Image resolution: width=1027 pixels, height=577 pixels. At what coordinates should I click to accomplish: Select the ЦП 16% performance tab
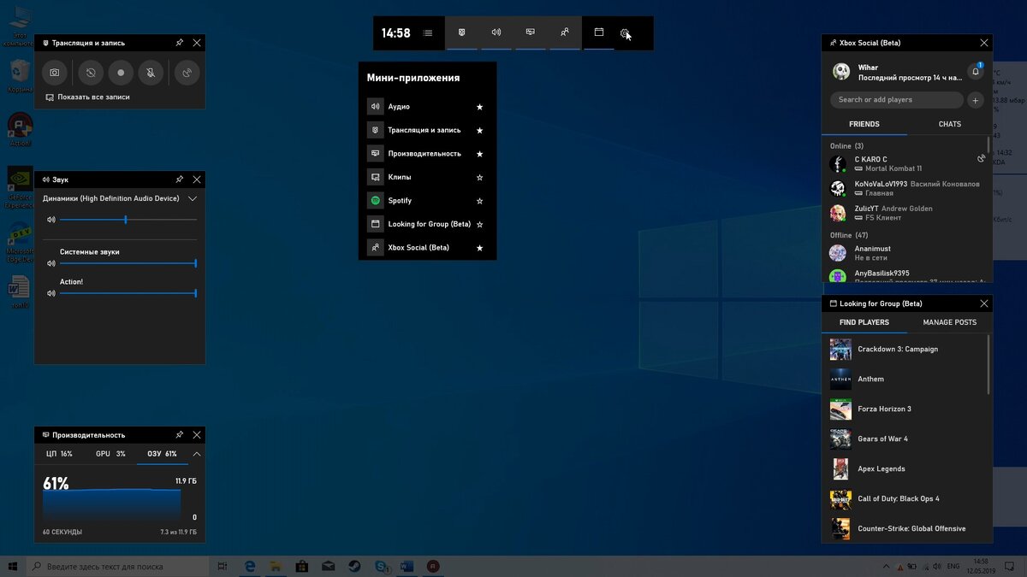(59, 454)
